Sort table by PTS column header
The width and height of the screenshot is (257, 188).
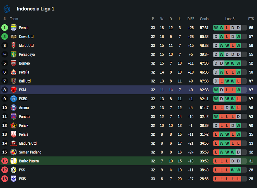click(251, 19)
